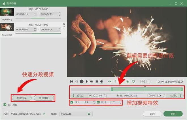This screenshot has width=187, height=120.
Task: Click the app logo in title bar
Action: (x=4, y=3)
